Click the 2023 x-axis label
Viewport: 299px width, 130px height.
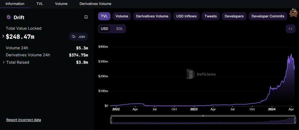(194, 109)
